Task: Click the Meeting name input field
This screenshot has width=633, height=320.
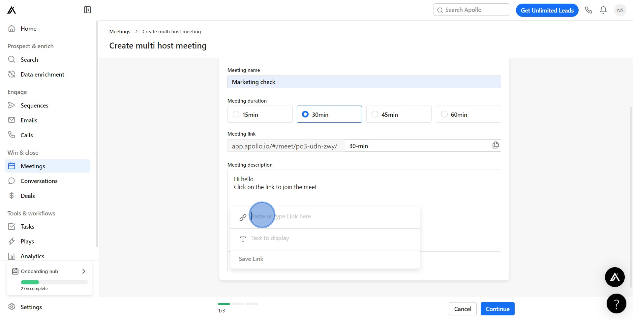Action: coord(364,82)
